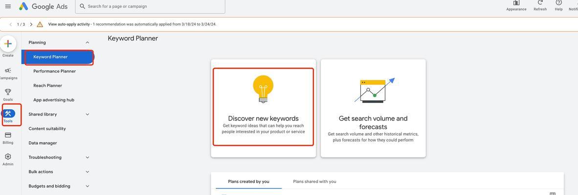This screenshot has width=578, height=195.
Task: Open View auto-apply activity link
Action: coord(69,24)
